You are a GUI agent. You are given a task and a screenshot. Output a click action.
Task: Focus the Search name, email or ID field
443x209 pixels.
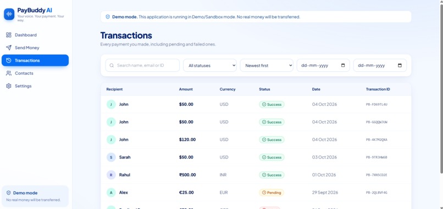pos(142,65)
